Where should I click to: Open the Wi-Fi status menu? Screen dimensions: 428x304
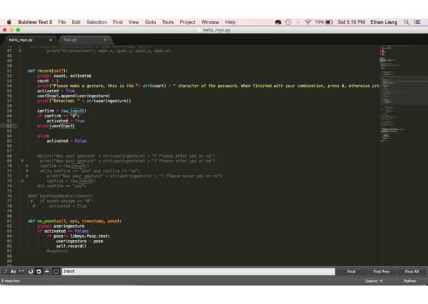point(308,22)
